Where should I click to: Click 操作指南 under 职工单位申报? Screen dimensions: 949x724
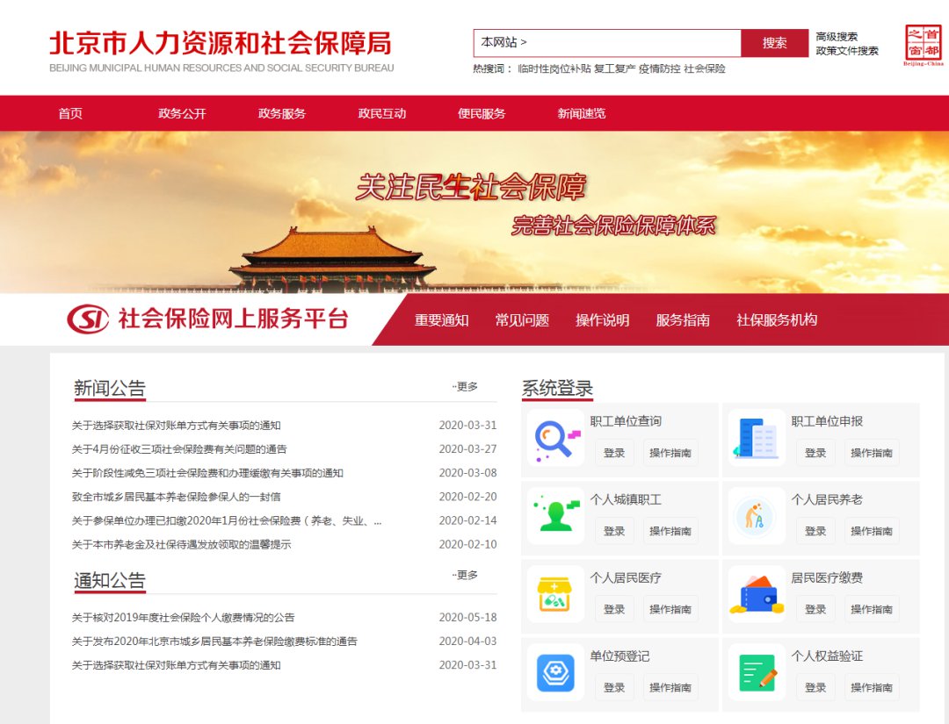click(872, 453)
